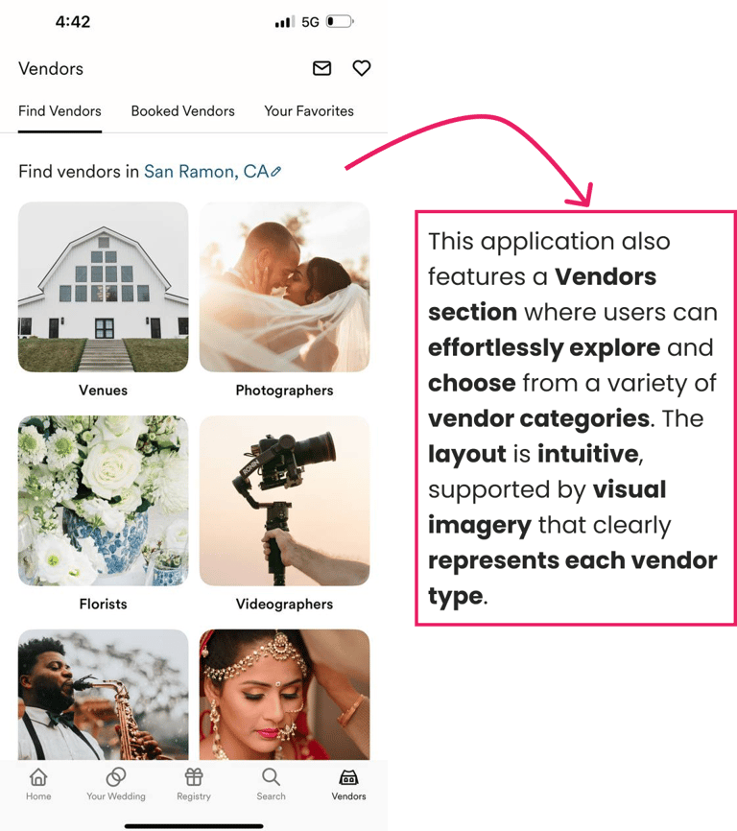Open Your Wedding rings icon
This screenshot has width=737, height=831.
115,777
